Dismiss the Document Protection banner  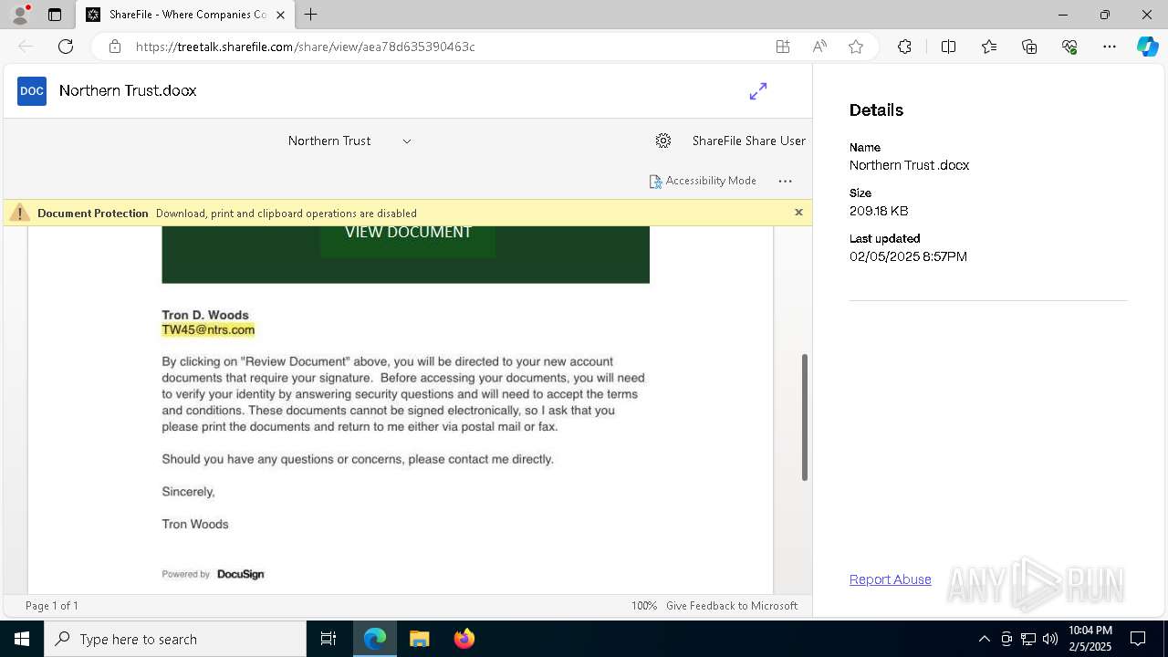[x=798, y=213]
